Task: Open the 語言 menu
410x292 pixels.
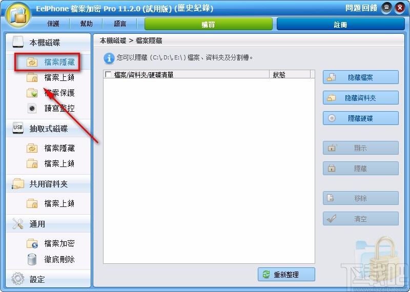Action: 120,24
